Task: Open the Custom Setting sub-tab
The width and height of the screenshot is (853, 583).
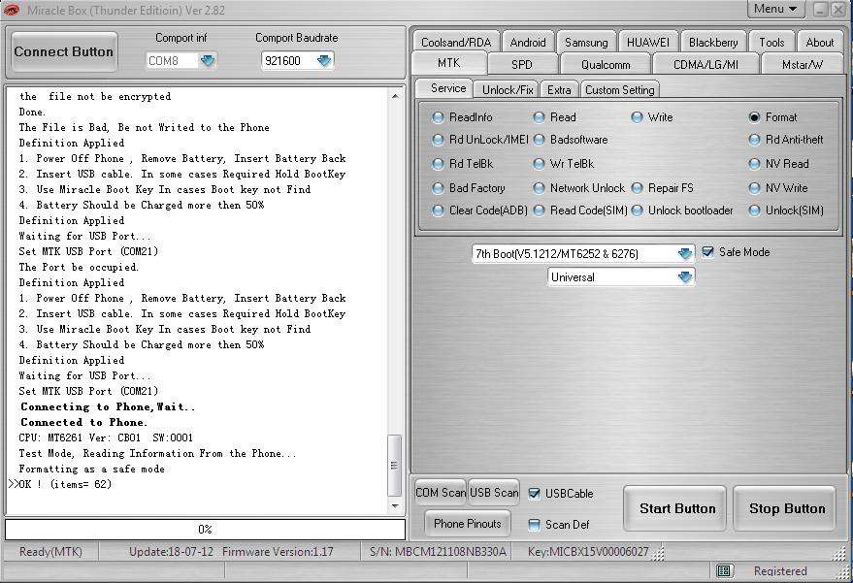Action: coord(620,90)
